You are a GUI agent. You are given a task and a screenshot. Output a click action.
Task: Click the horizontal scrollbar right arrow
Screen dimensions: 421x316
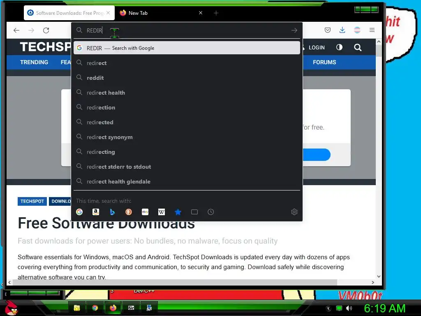[372, 282]
